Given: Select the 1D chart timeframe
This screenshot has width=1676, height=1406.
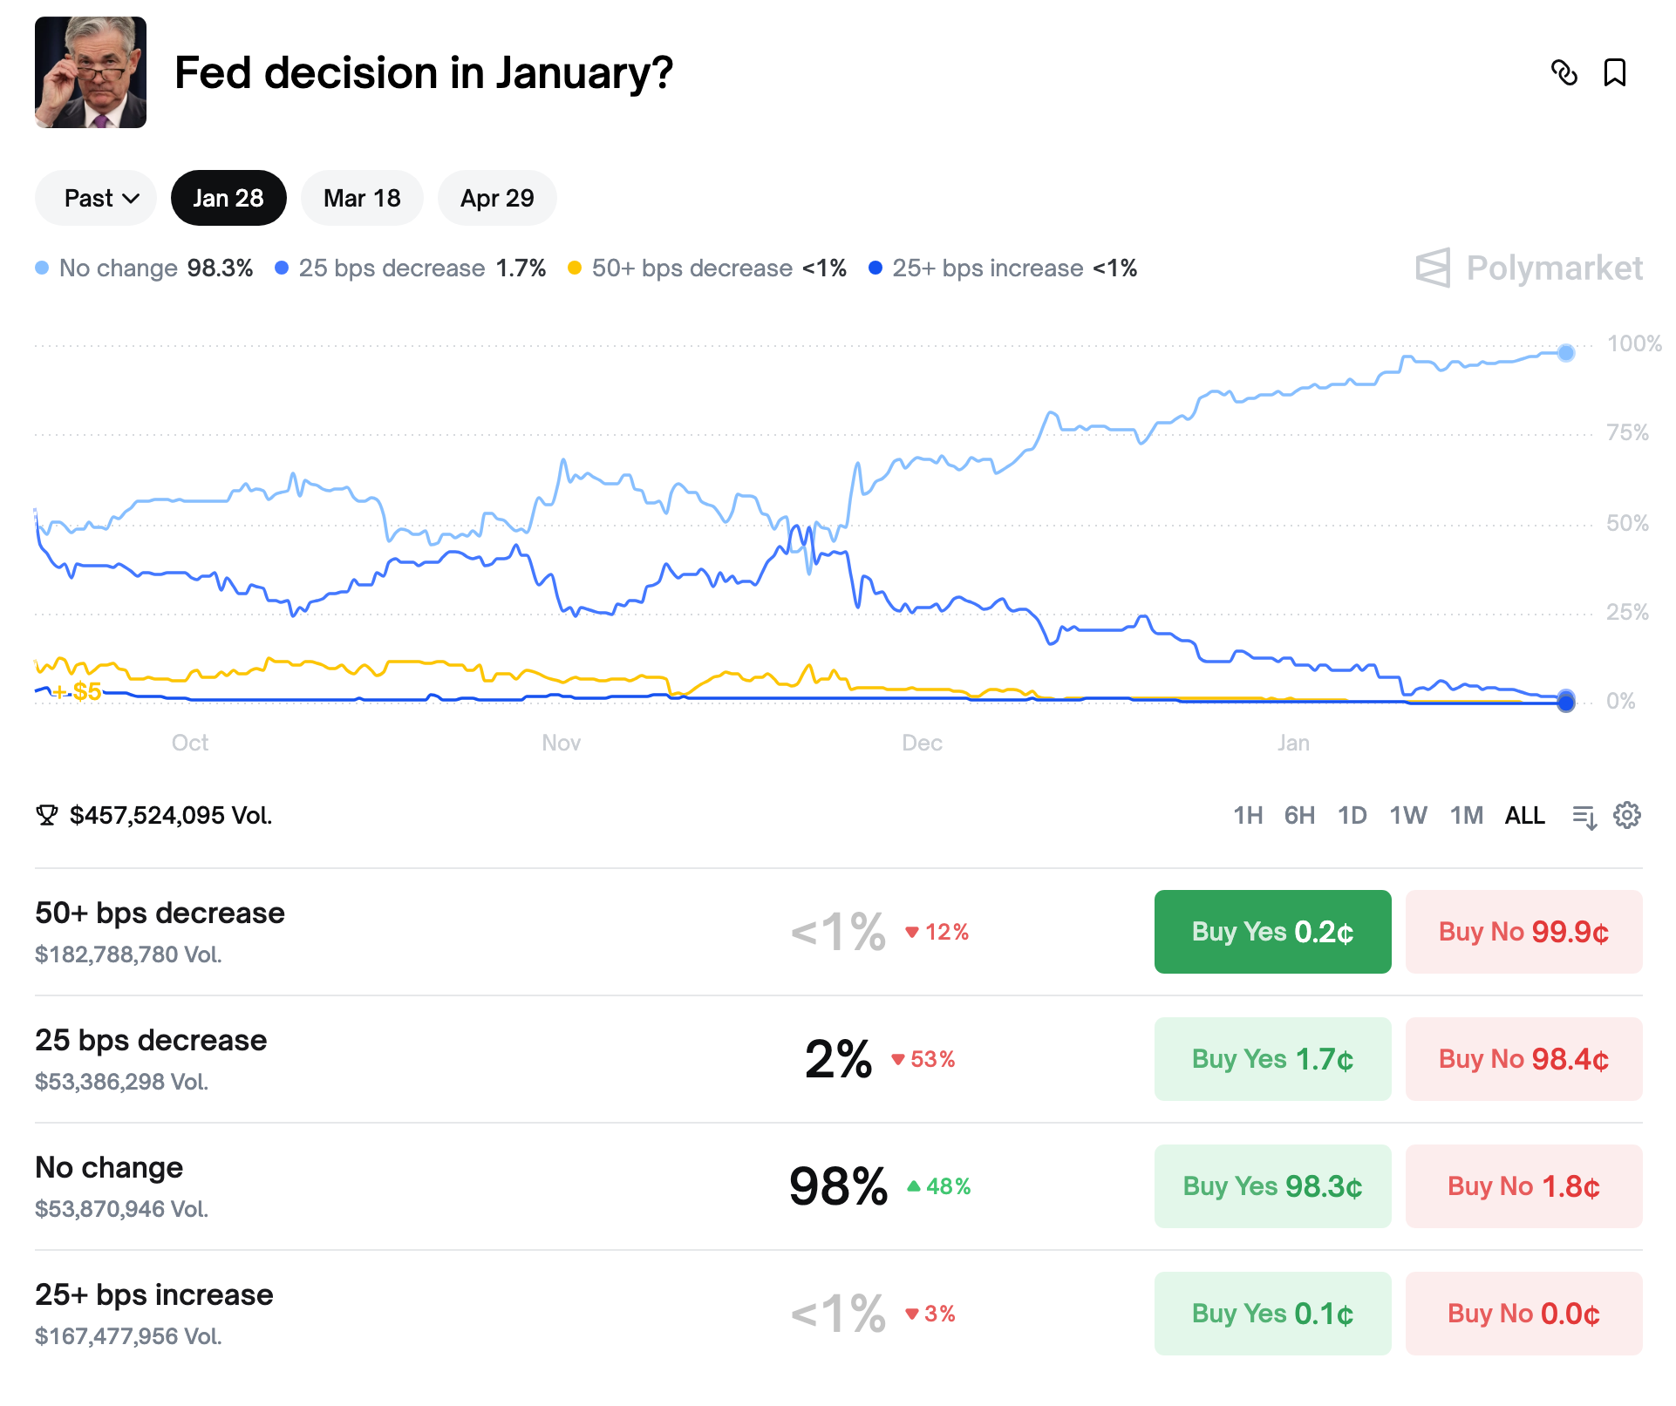Looking at the screenshot, I should click(x=1353, y=815).
